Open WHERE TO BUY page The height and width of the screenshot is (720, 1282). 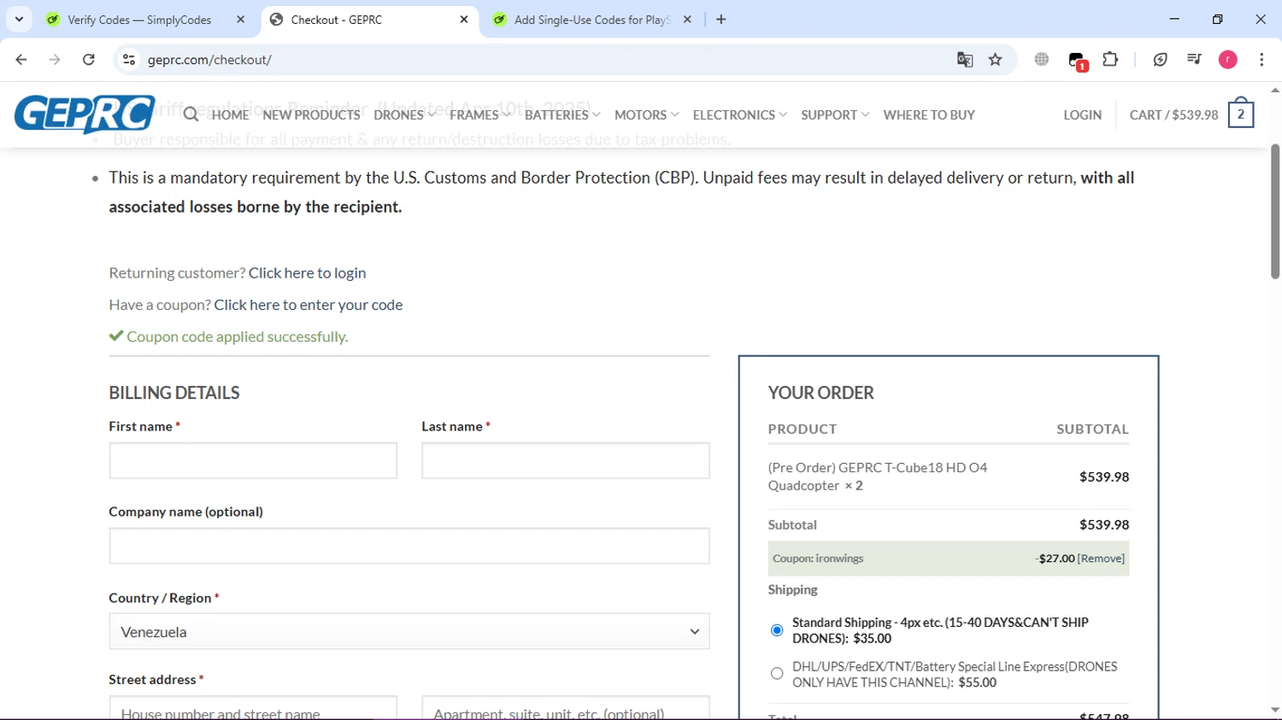(929, 114)
